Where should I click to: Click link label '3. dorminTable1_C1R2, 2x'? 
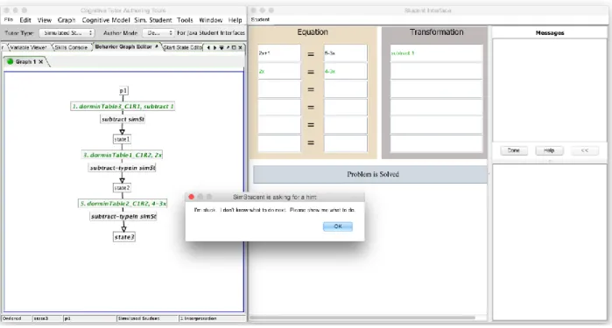(x=123, y=155)
